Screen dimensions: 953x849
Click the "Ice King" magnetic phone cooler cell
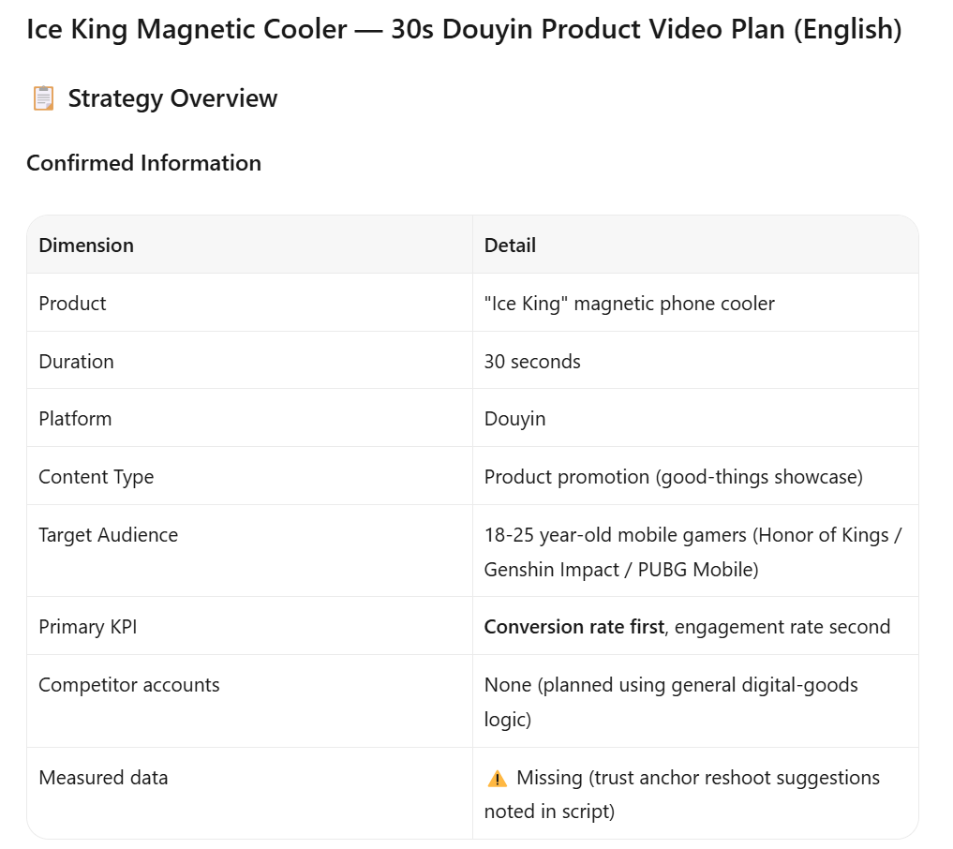[x=629, y=304]
